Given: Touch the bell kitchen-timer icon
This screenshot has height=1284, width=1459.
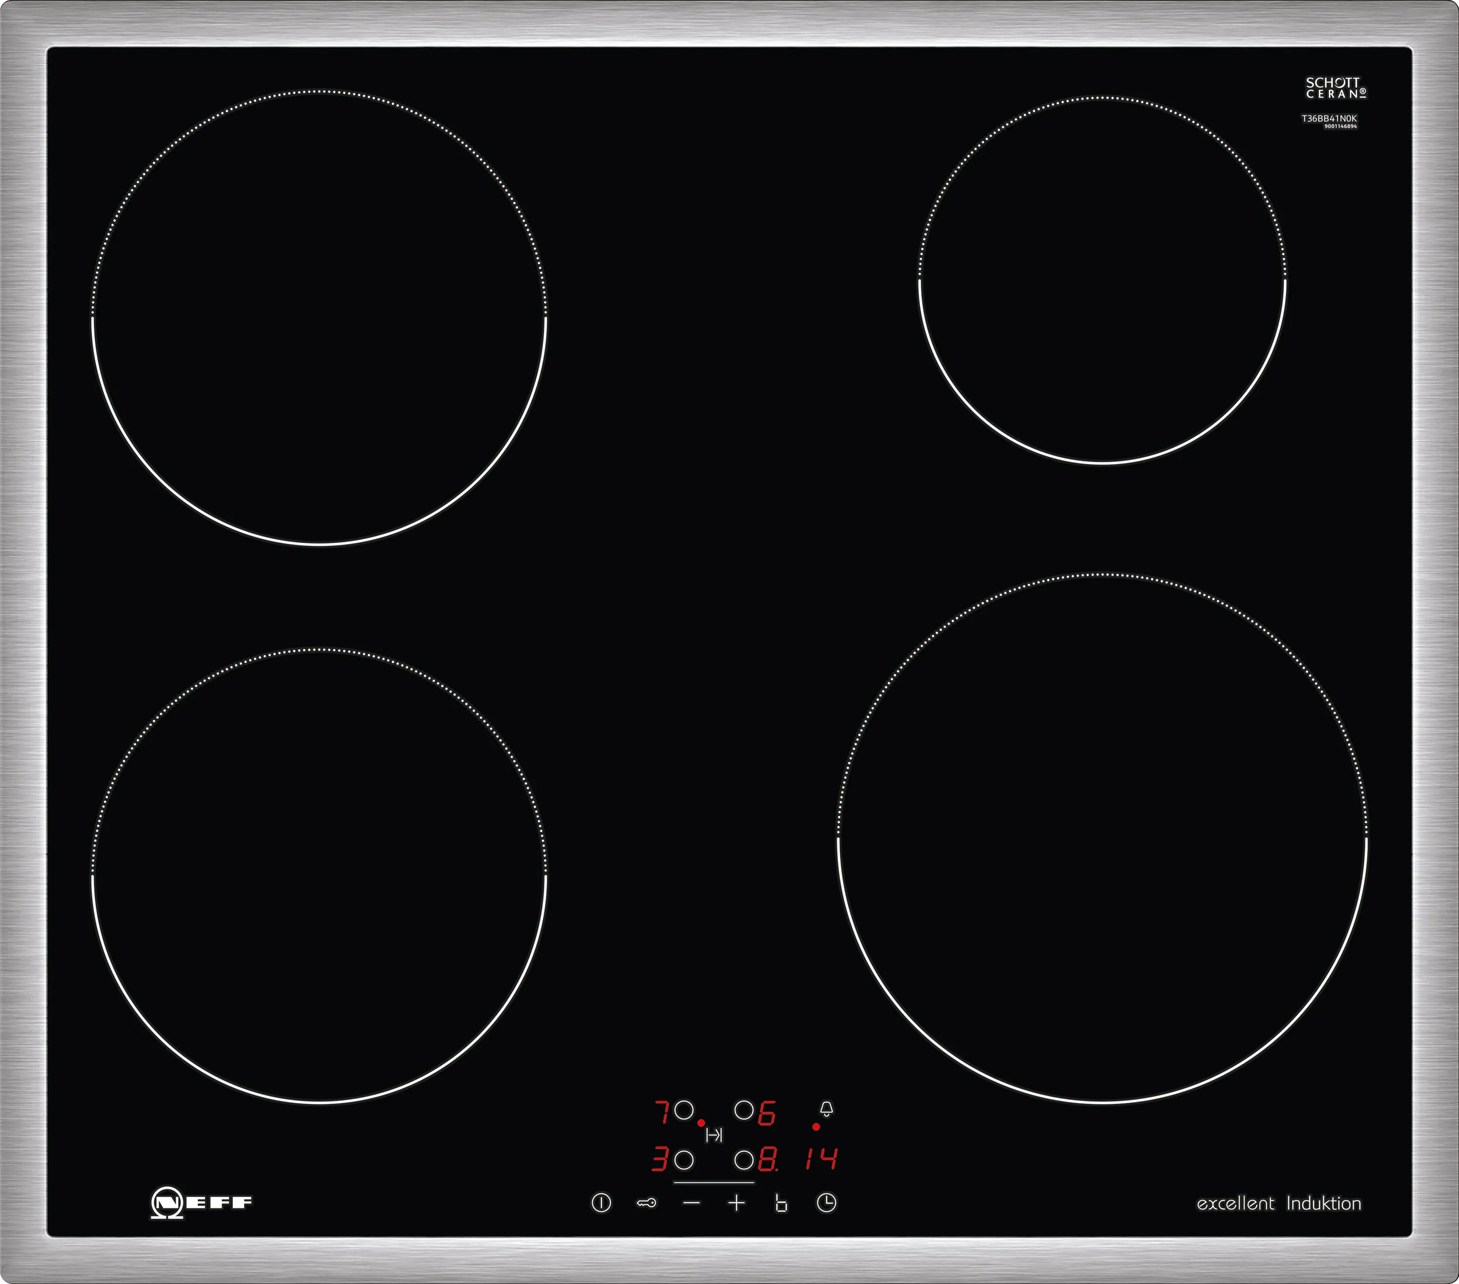Looking at the screenshot, I should click(827, 1108).
